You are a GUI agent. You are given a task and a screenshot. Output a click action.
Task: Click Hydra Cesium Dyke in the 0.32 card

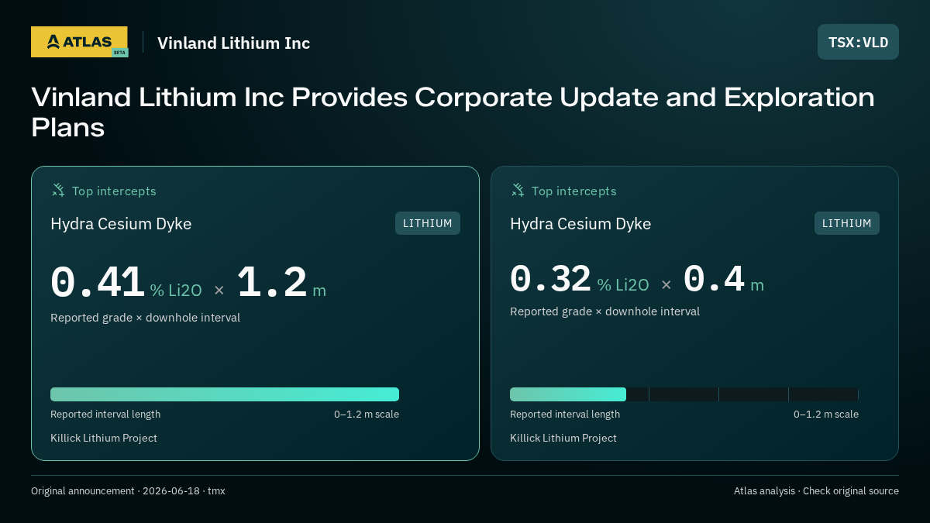[580, 224]
